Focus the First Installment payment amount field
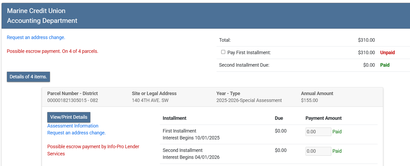The width and height of the screenshot is (410, 166). [x=318, y=132]
